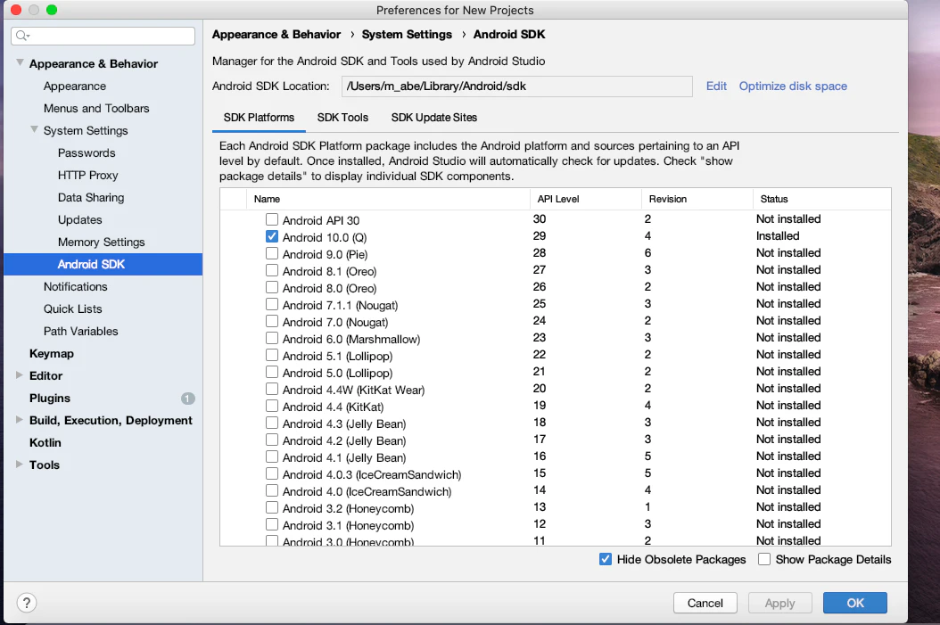
Task: Open Quick Lists settings
Action: pyautogui.click(x=73, y=308)
